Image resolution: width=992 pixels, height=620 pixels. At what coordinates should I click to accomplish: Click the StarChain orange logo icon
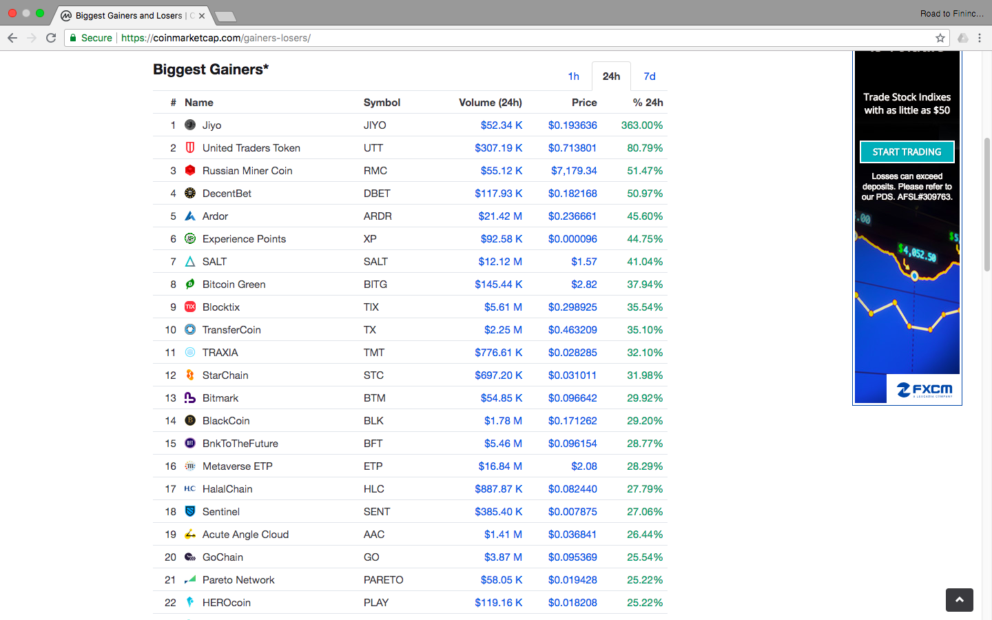point(190,375)
